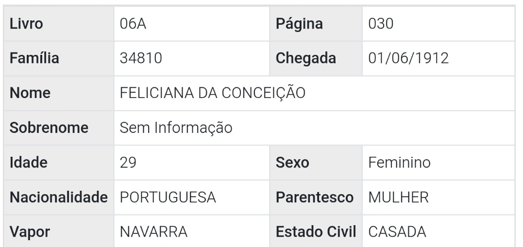Select the CASADA Estado Civil value
The width and height of the screenshot is (523, 247).
[395, 232]
